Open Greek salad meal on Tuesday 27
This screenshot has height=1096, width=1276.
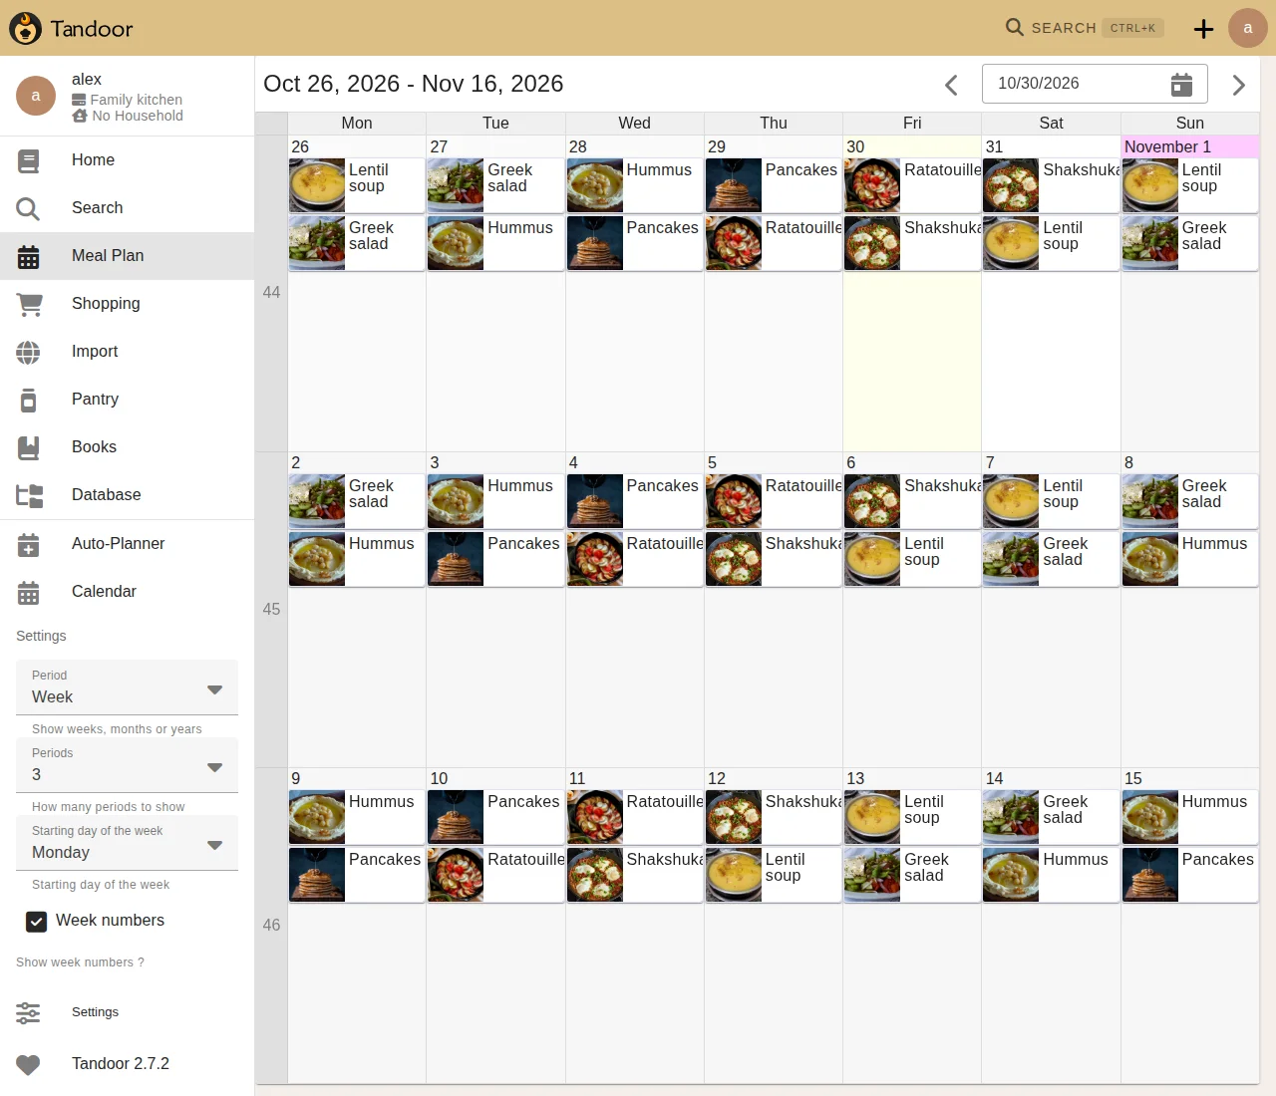coord(495,185)
